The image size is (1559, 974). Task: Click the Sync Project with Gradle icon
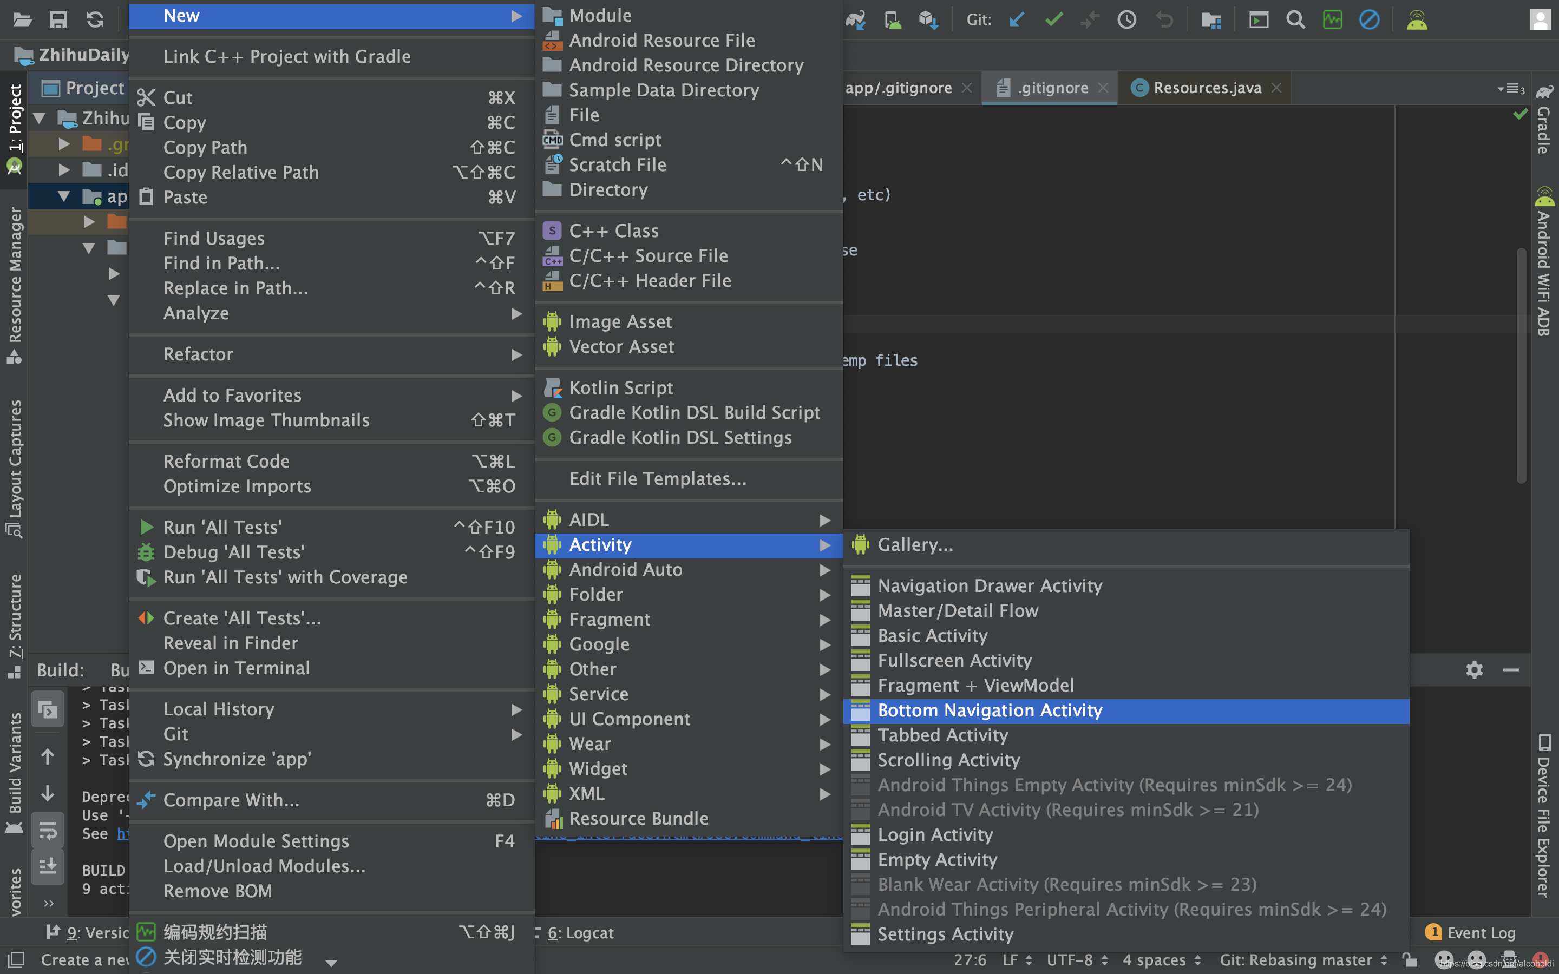tap(855, 20)
